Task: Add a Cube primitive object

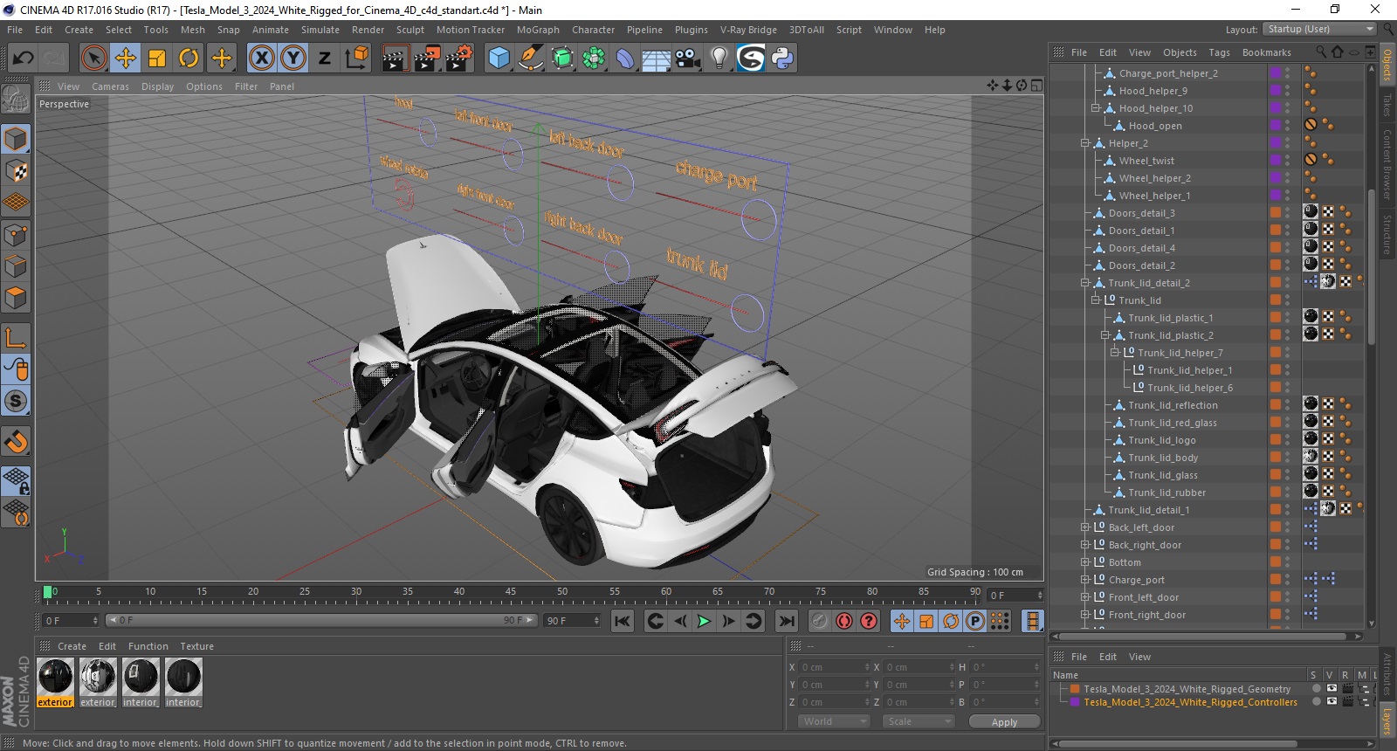Action: click(499, 59)
